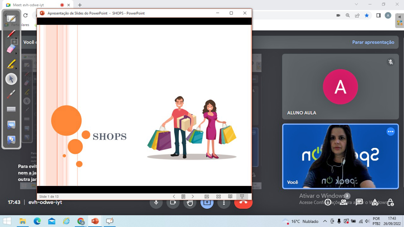Choose the yellow highlighter tool
The height and width of the screenshot is (227, 404).
11,64
